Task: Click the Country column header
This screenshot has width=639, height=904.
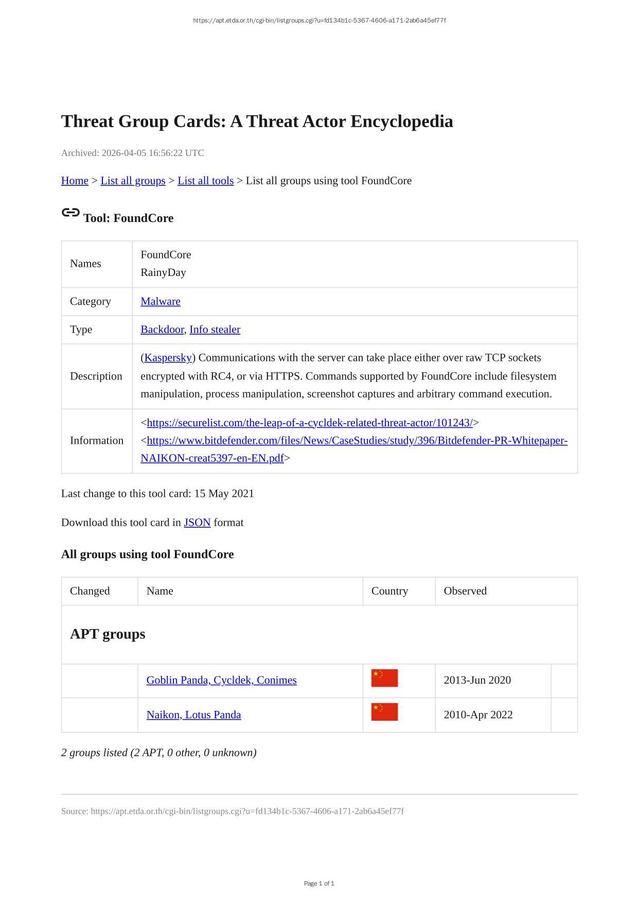Action: click(389, 591)
